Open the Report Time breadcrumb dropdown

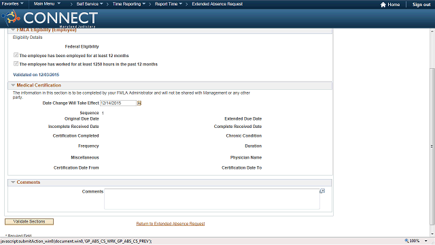pyautogui.click(x=169, y=4)
